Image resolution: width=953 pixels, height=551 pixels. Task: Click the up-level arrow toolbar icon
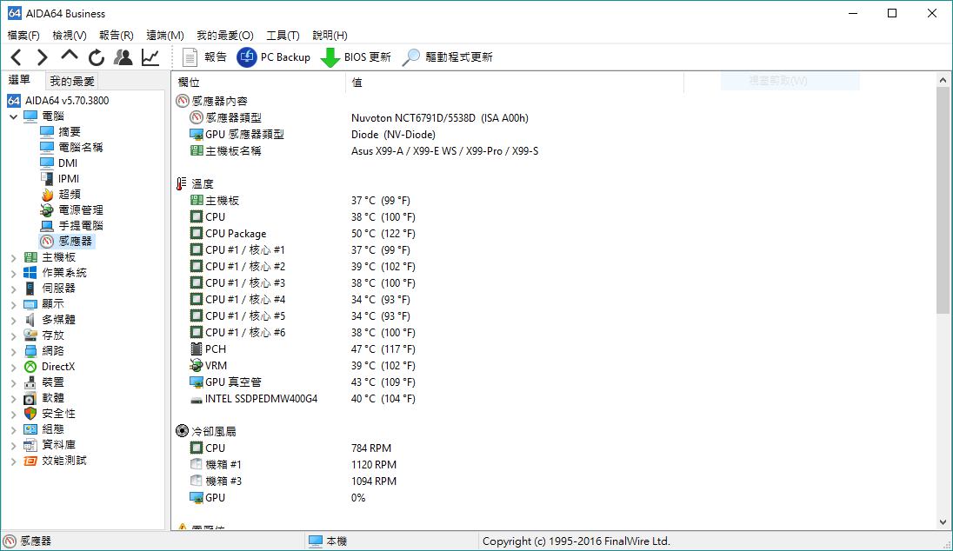pos(70,56)
